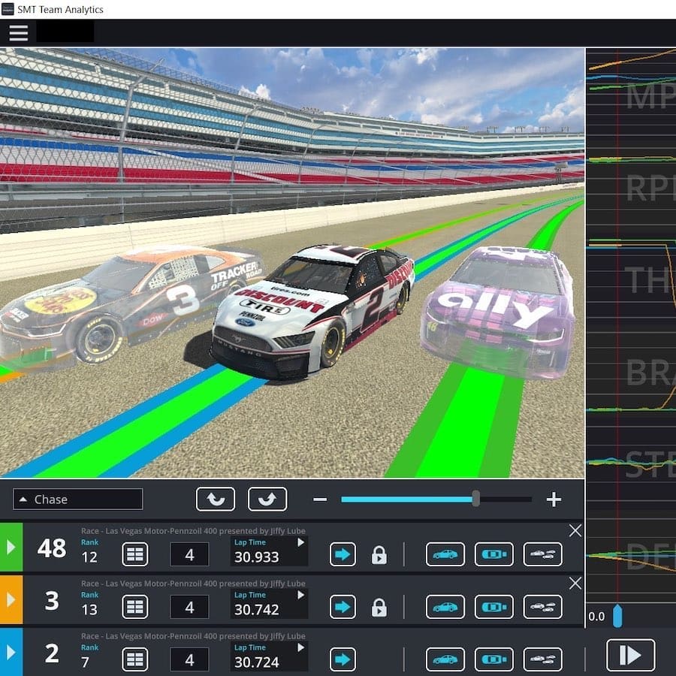
Task: Select side-view car icon for car 2
Action: click(x=445, y=659)
